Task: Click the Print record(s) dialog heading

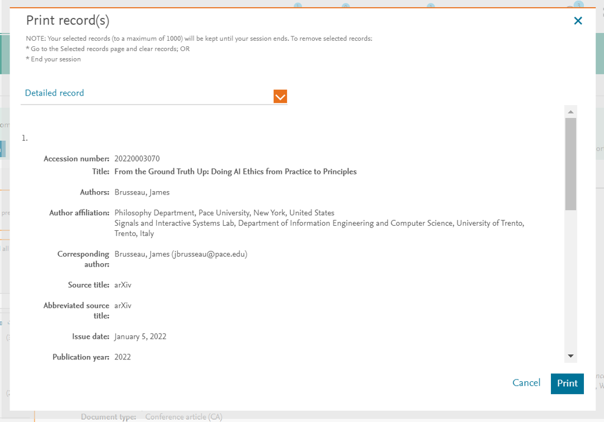Action: pyautogui.click(x=68, y=21)
